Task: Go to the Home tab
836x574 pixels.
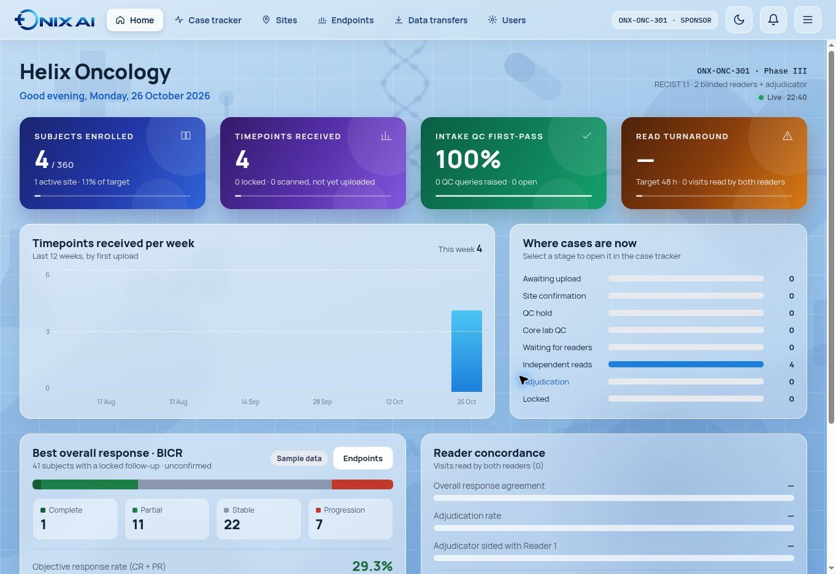Action: point(135,20)
